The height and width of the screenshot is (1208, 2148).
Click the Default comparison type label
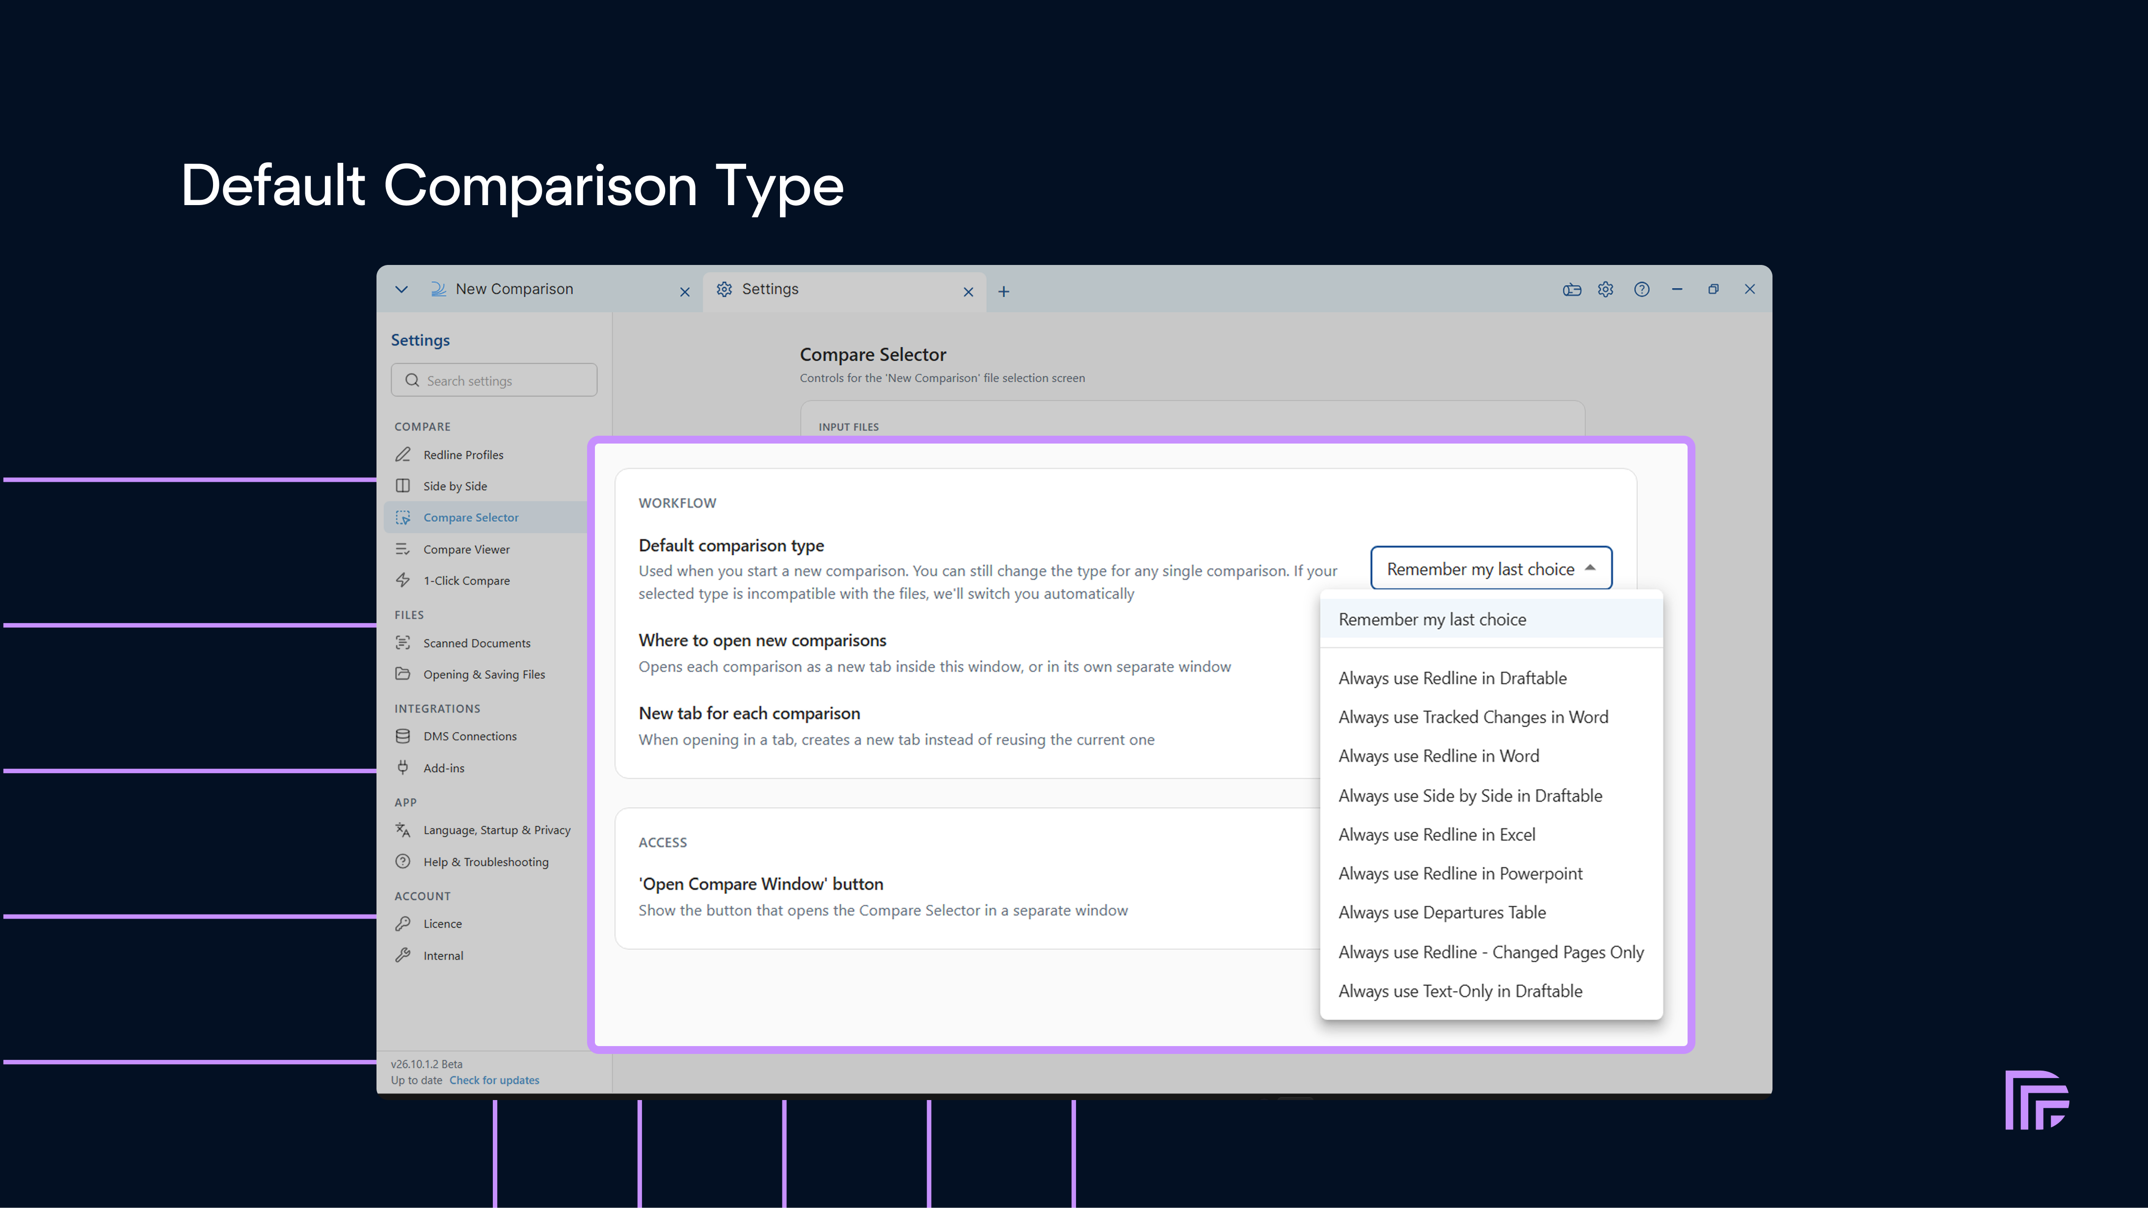point(731,545)
